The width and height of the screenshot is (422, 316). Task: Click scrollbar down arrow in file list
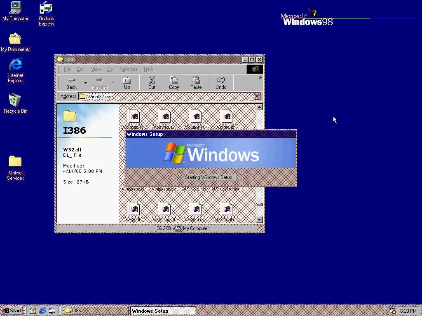260,220
